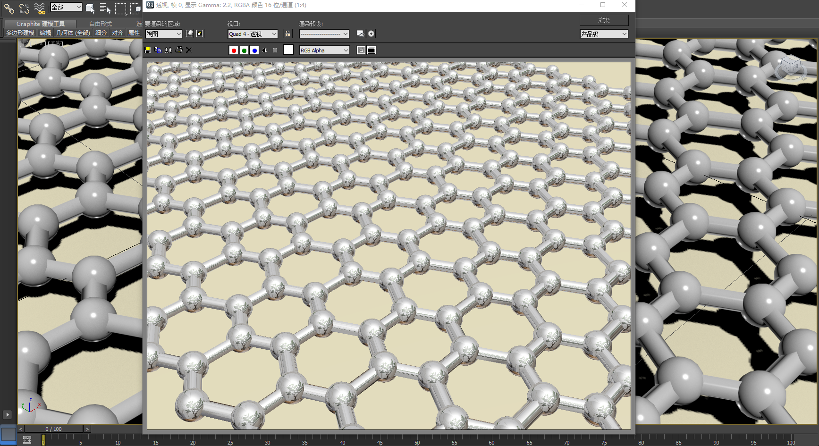819x446 pixels.
Task: Expand the left panel play arrow
Action: 7,415
